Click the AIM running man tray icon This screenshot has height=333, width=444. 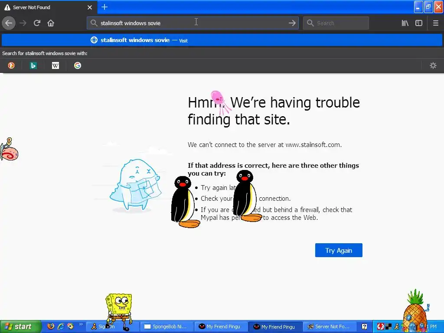point(396,326)
